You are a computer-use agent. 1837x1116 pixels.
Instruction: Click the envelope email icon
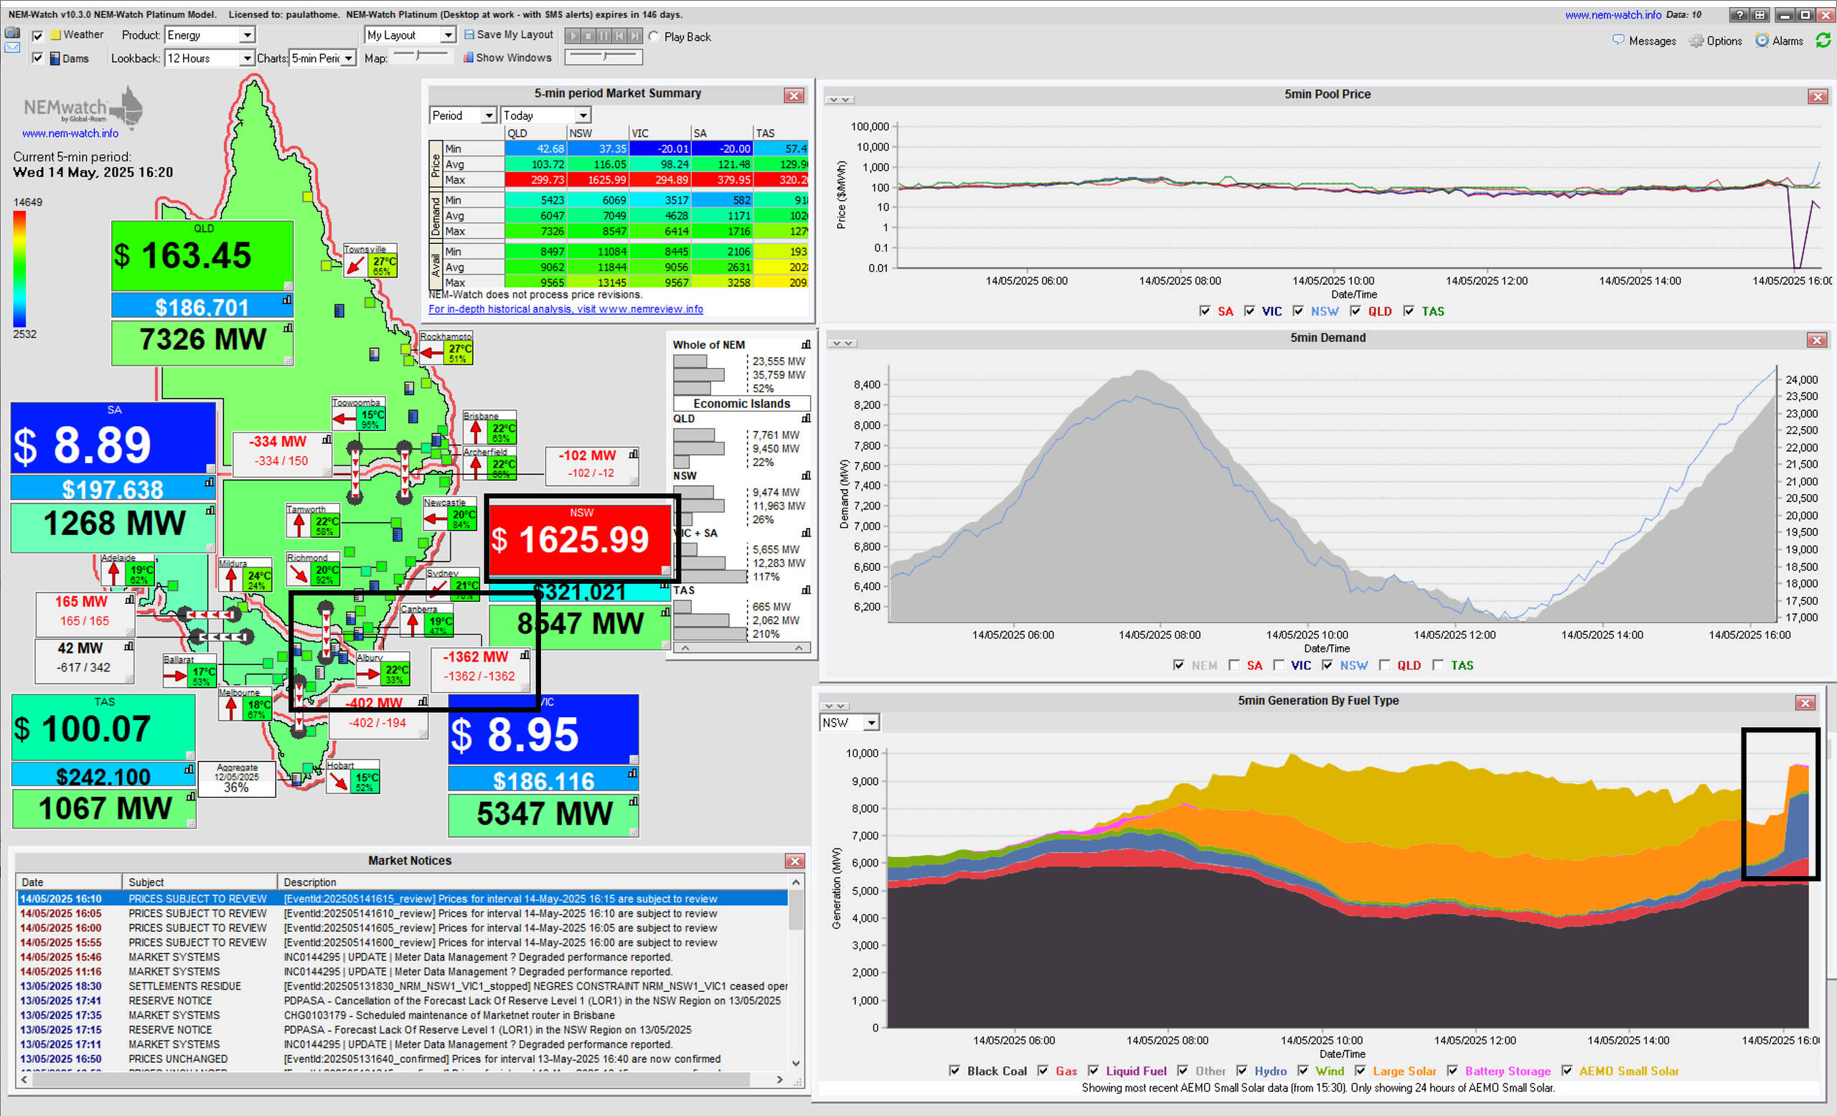point(13,47)
